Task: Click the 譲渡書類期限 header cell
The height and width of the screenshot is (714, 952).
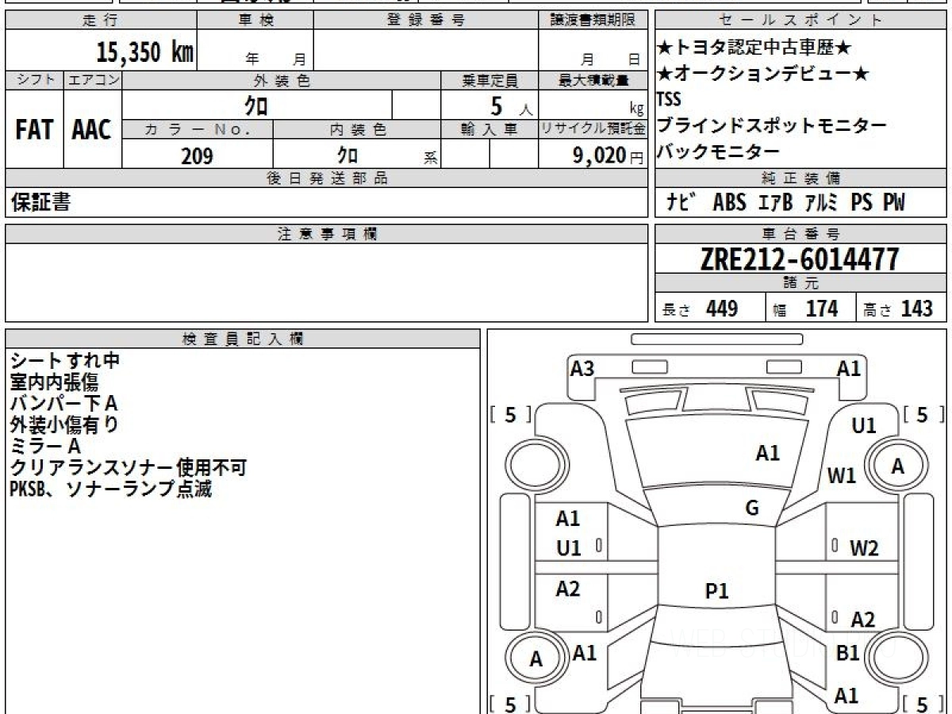Action: 593,21
